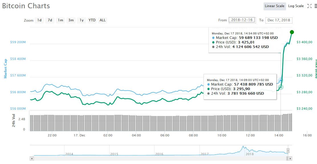Set zoom range to 1d
The width and height of the screenshot is (317, 164).
pos(39,20)
